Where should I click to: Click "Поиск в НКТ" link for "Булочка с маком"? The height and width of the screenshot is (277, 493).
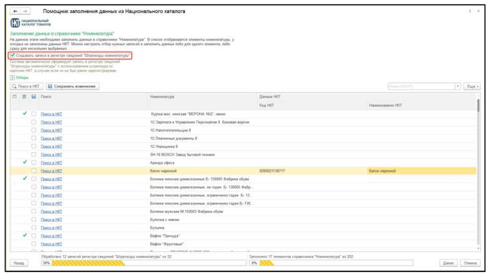pyautogui.click(x=51, y=219)
